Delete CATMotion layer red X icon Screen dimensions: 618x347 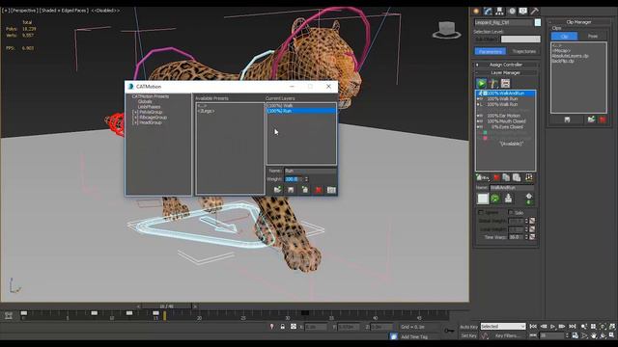click(319, 190)
